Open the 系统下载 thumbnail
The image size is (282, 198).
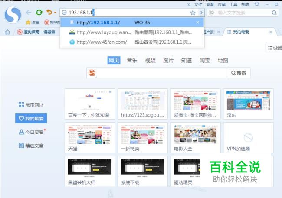click(143, 171)
